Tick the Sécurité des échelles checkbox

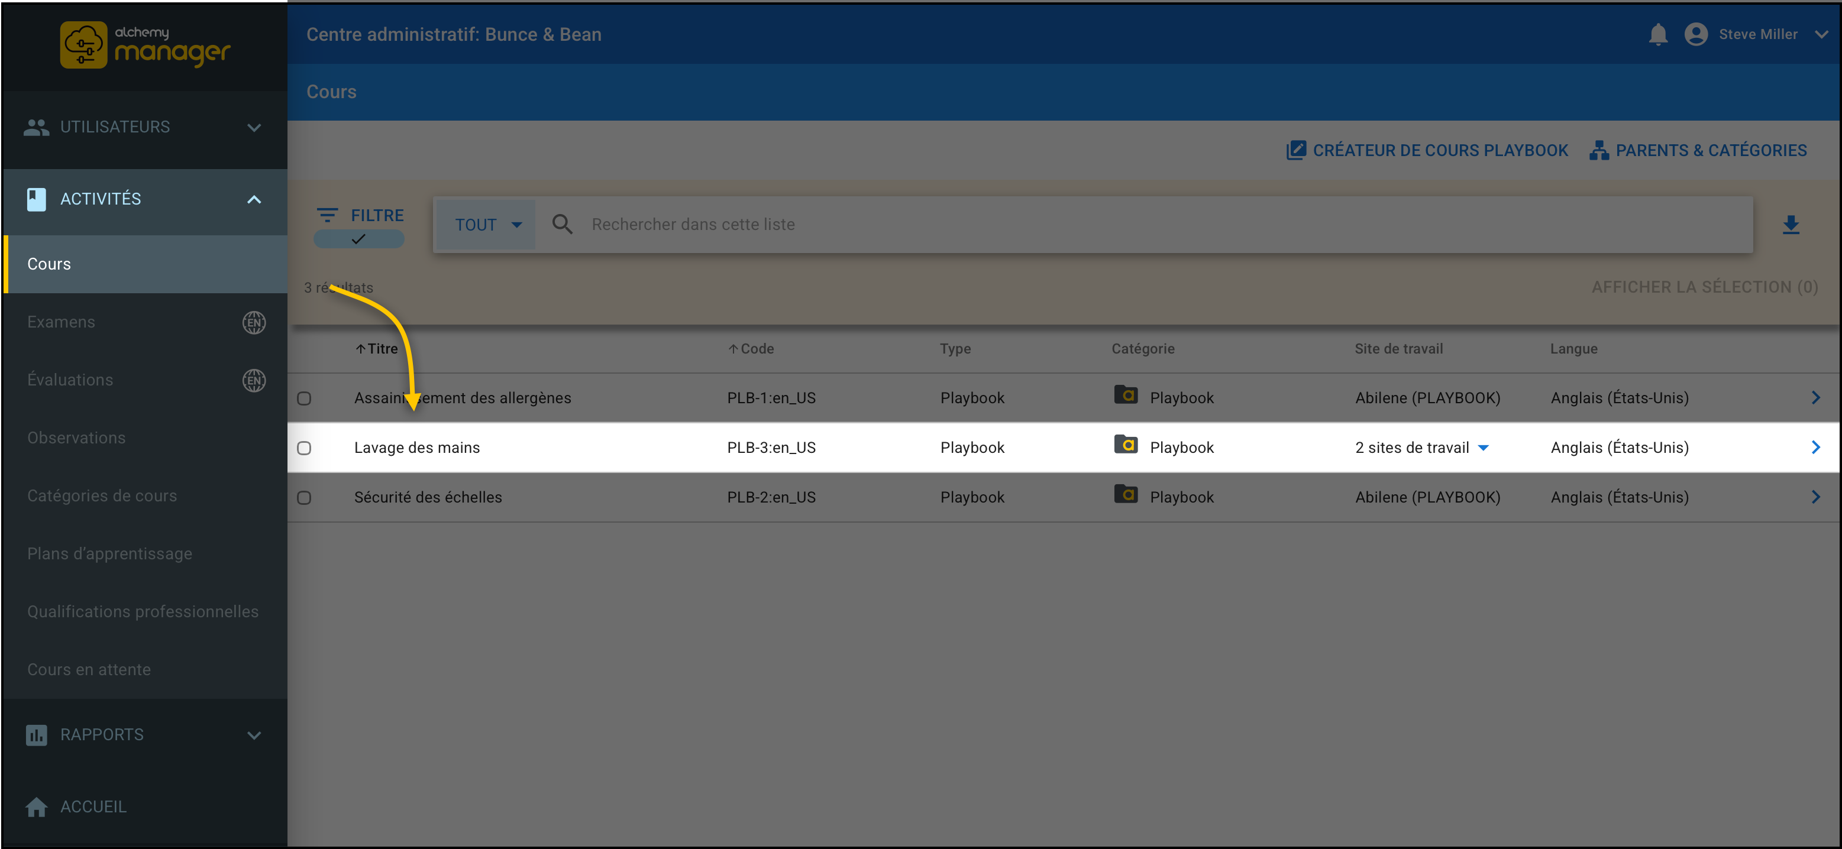click(304, 497)
